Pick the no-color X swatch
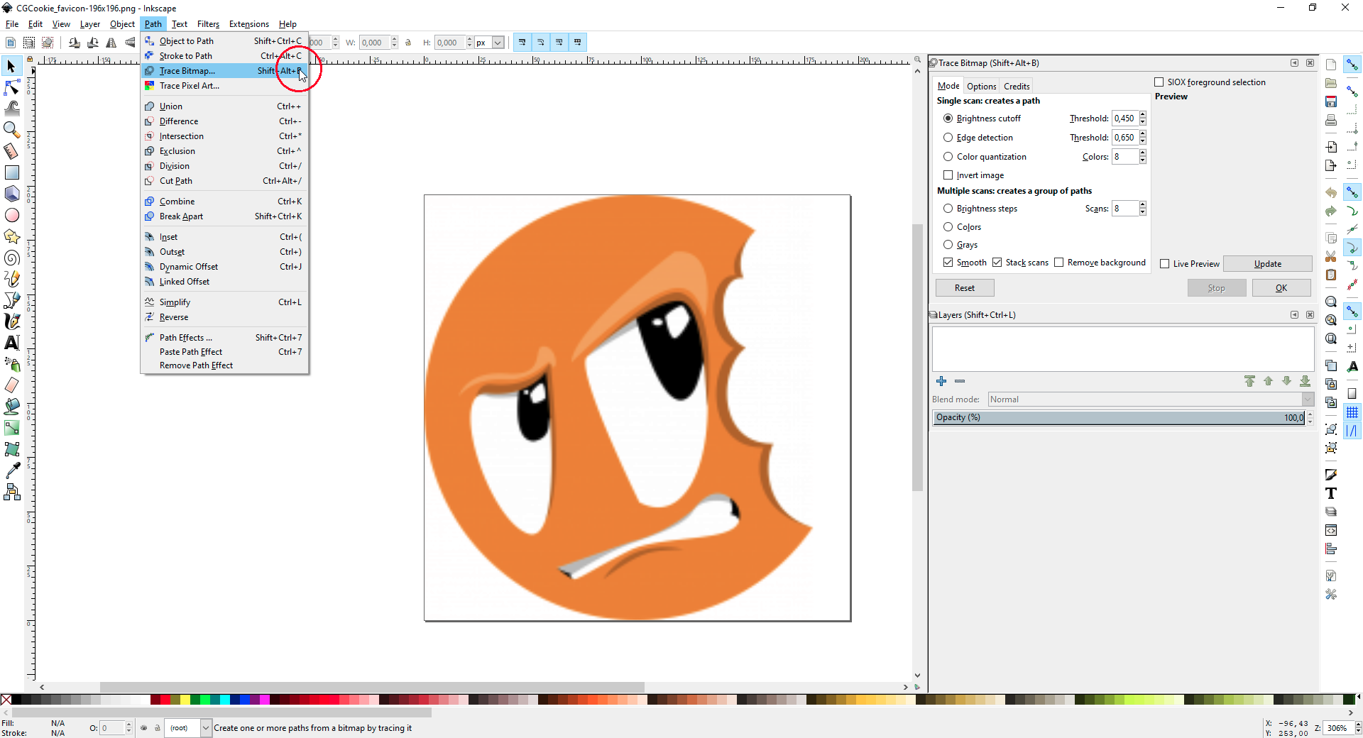The image size is (1363, 738). tap(6, 700)
